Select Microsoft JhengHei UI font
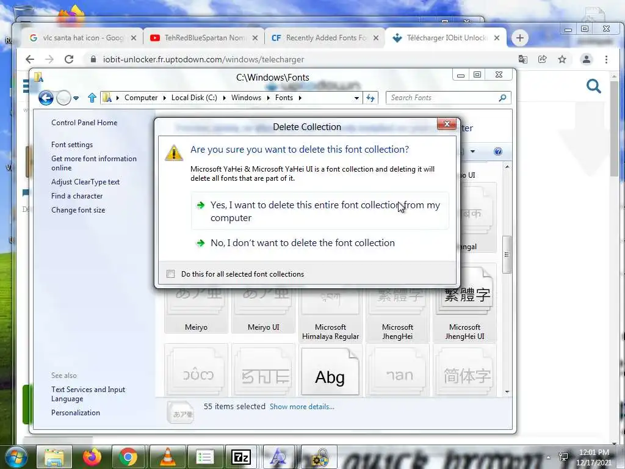This screenshot has width=625, height=469. pyautogui.click(x=464, y=302)
